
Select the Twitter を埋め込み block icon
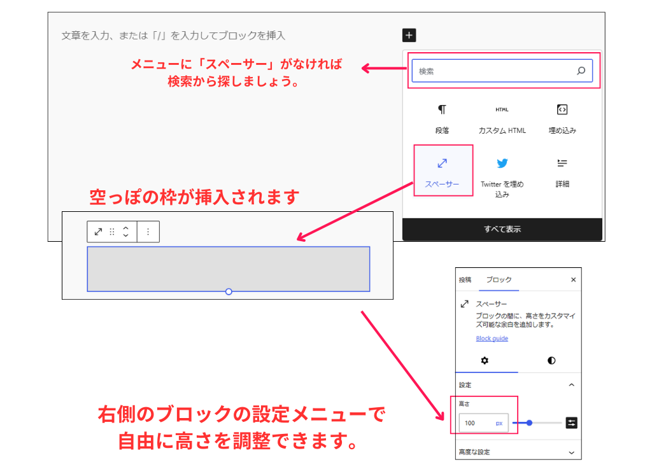click(502, 164)
